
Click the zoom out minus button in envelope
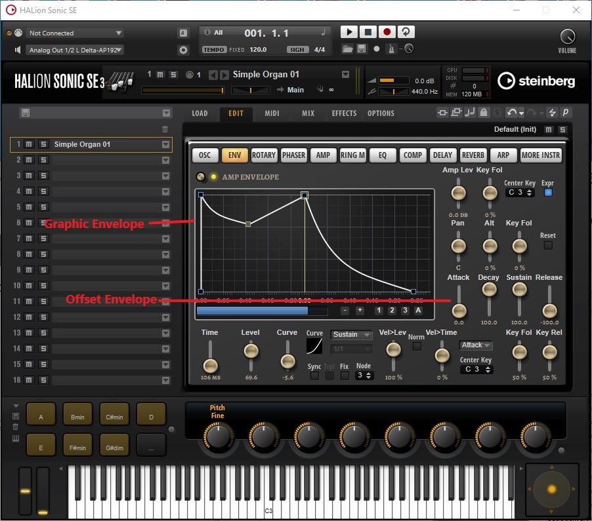point(345,310)
